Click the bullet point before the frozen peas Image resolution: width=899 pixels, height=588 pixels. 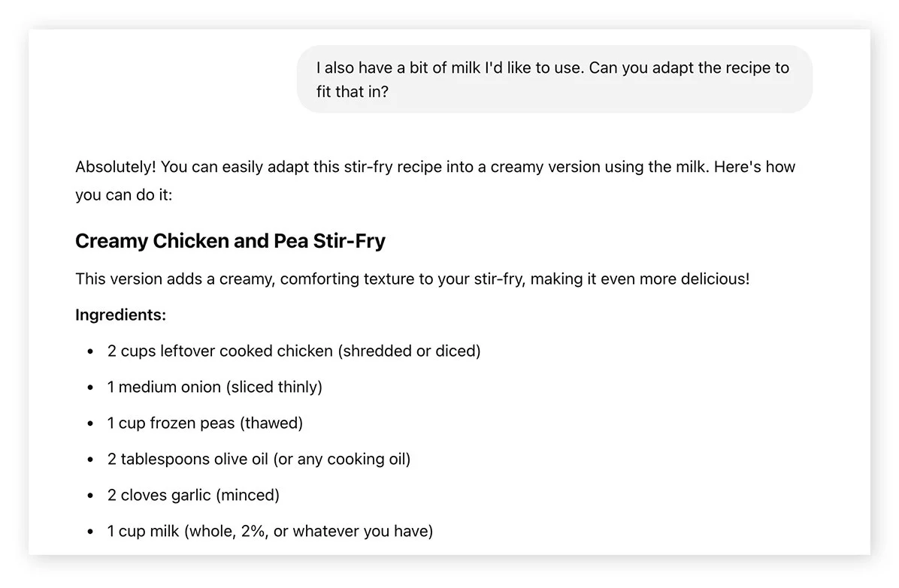coord(90,424)
